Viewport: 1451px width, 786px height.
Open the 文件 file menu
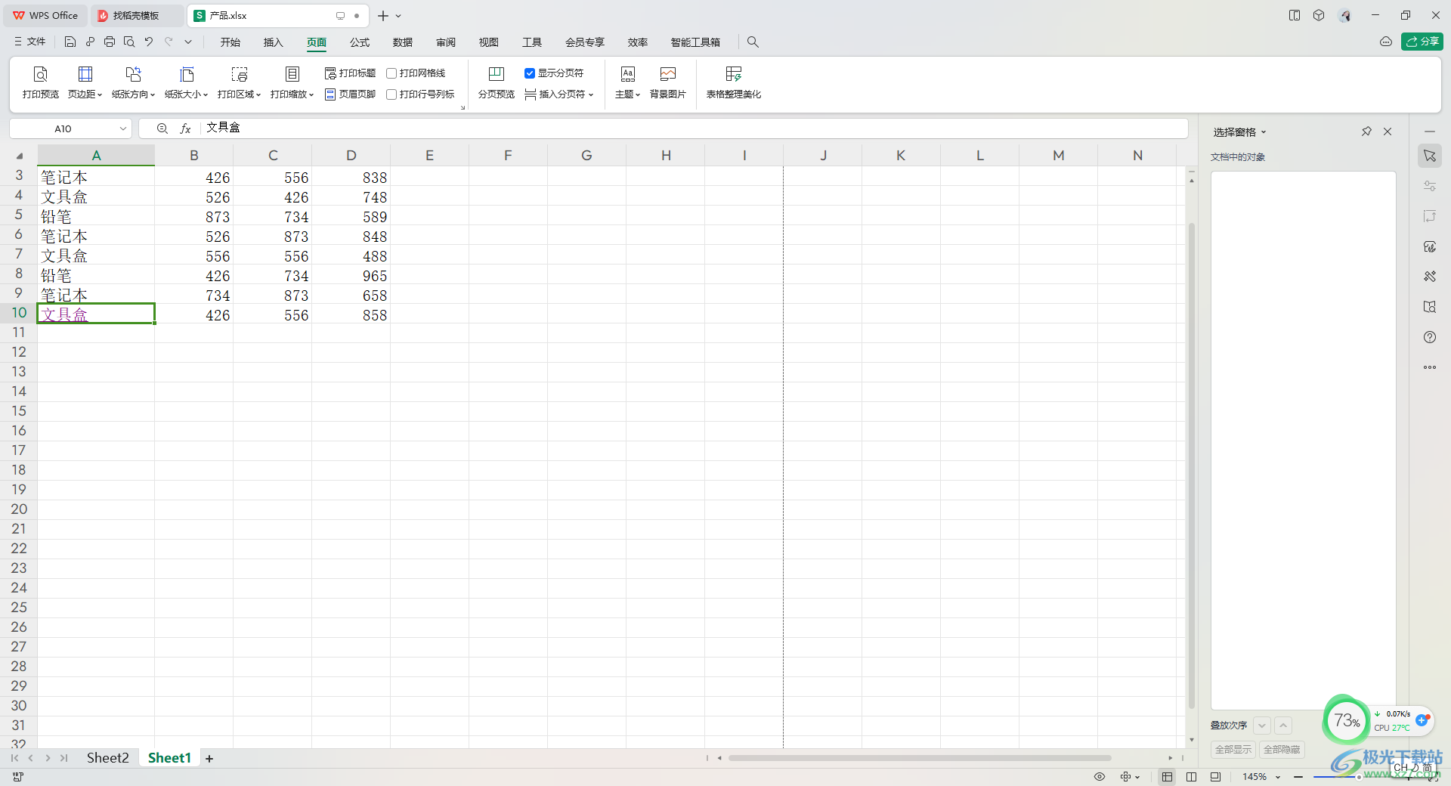point(30,42)
